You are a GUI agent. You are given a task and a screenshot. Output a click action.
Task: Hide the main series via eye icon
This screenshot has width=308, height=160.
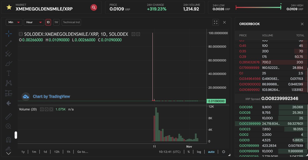click(133, 34)
